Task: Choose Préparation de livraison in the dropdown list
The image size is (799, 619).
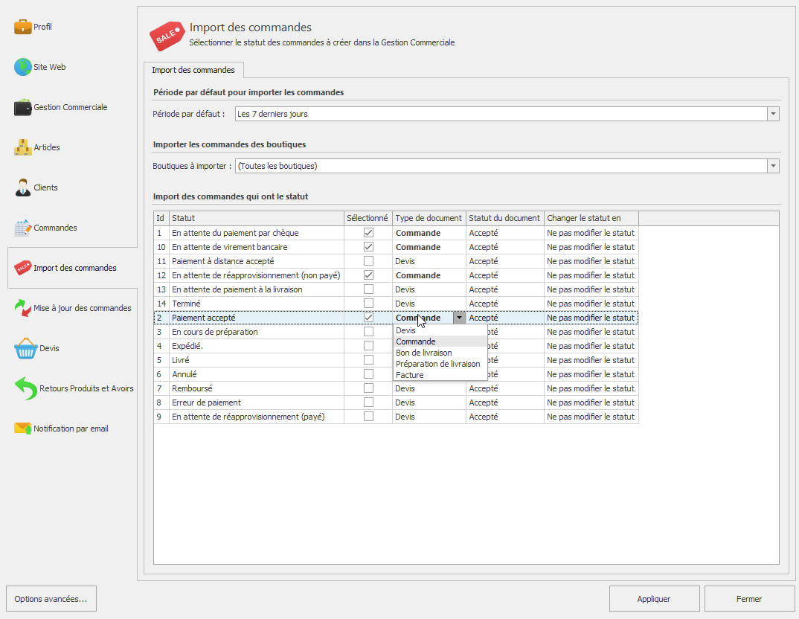Action: pos(440,365)
